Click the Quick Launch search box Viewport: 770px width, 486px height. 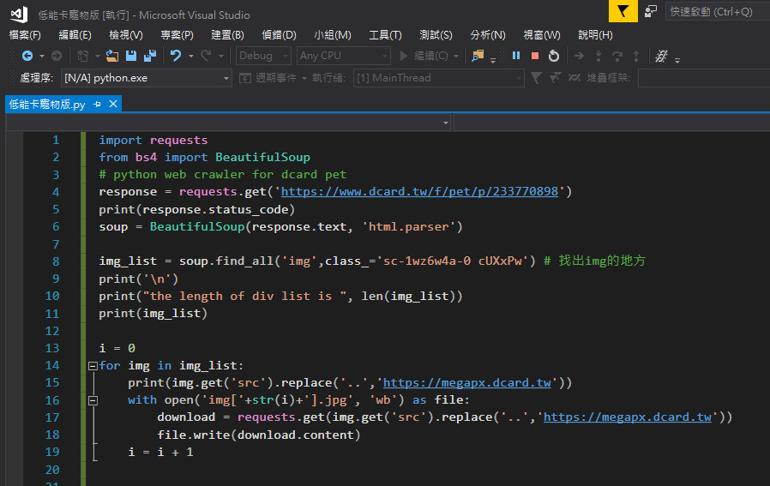point(716,11)
